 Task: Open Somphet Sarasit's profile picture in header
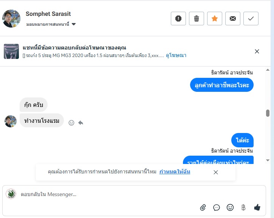(11, 19)
